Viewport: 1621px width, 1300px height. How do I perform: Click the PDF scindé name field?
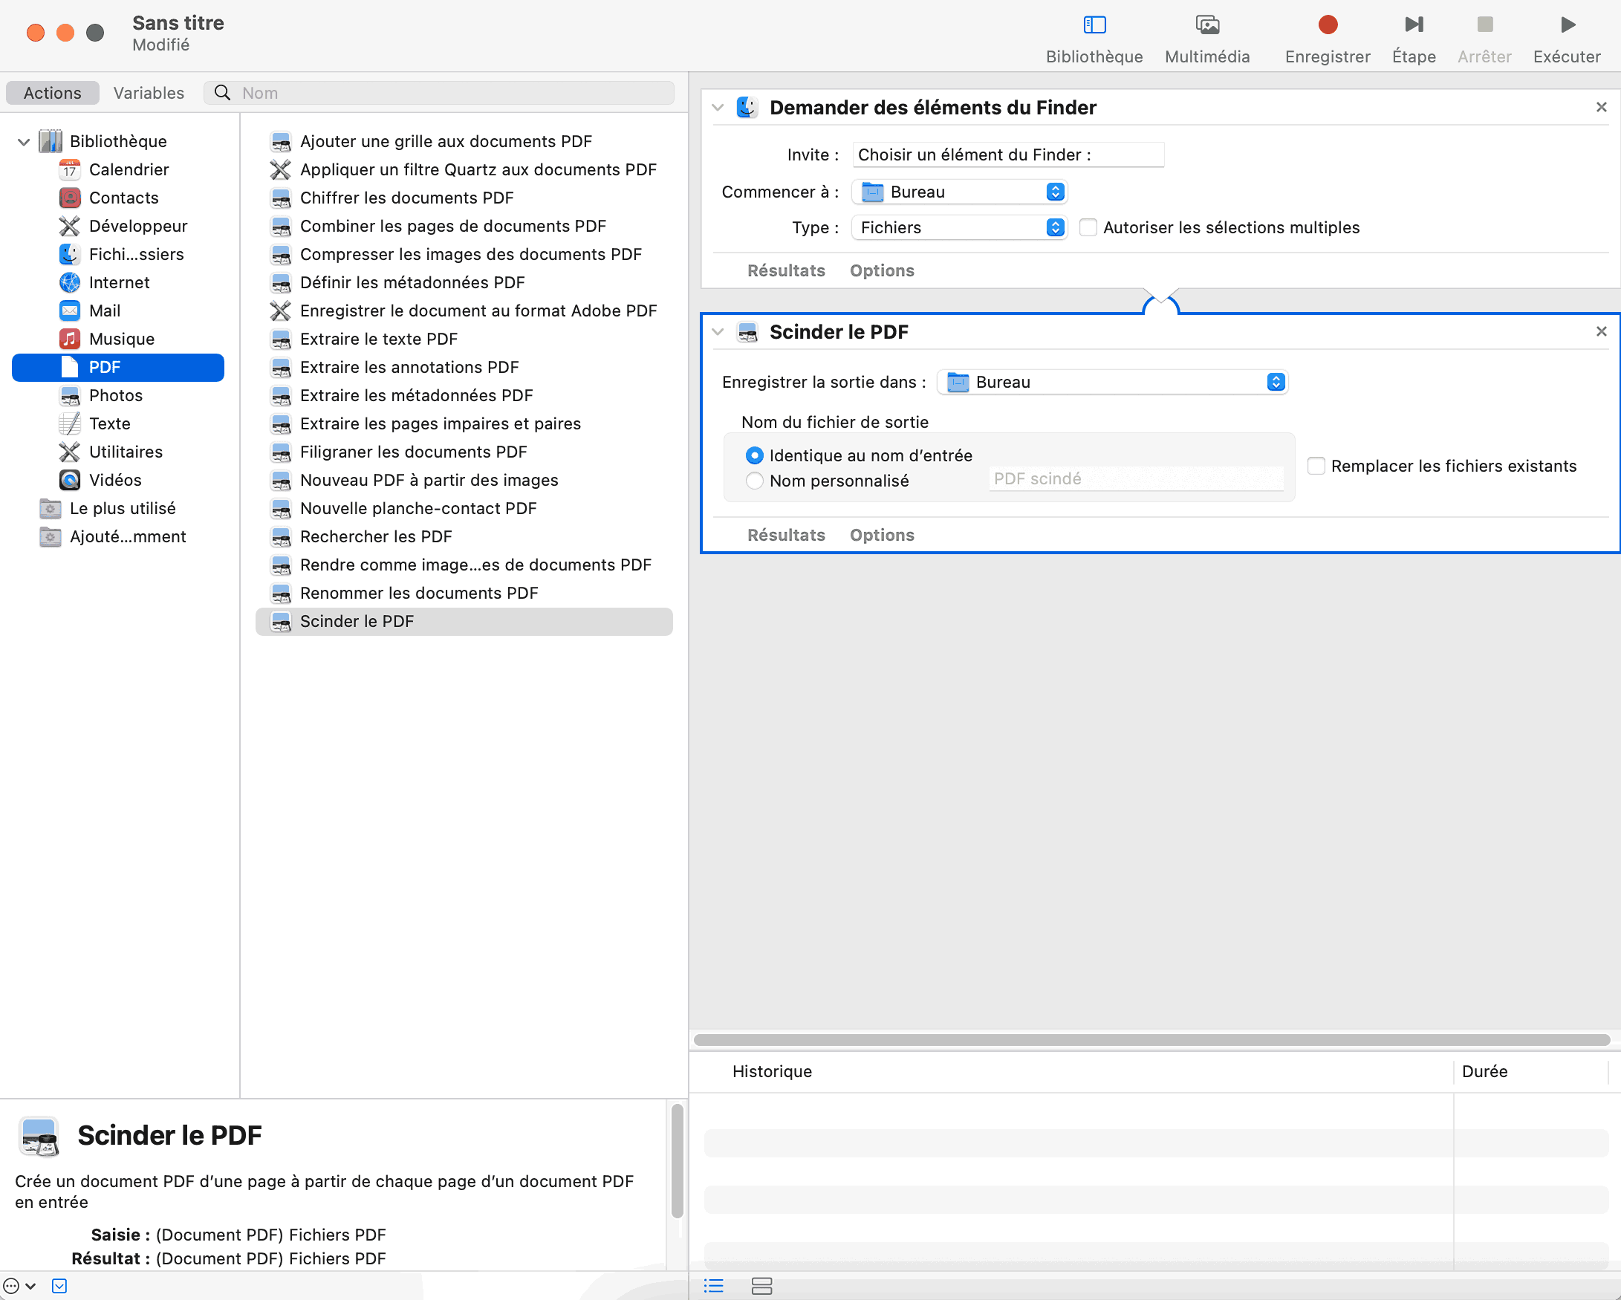pos(1136,478)
